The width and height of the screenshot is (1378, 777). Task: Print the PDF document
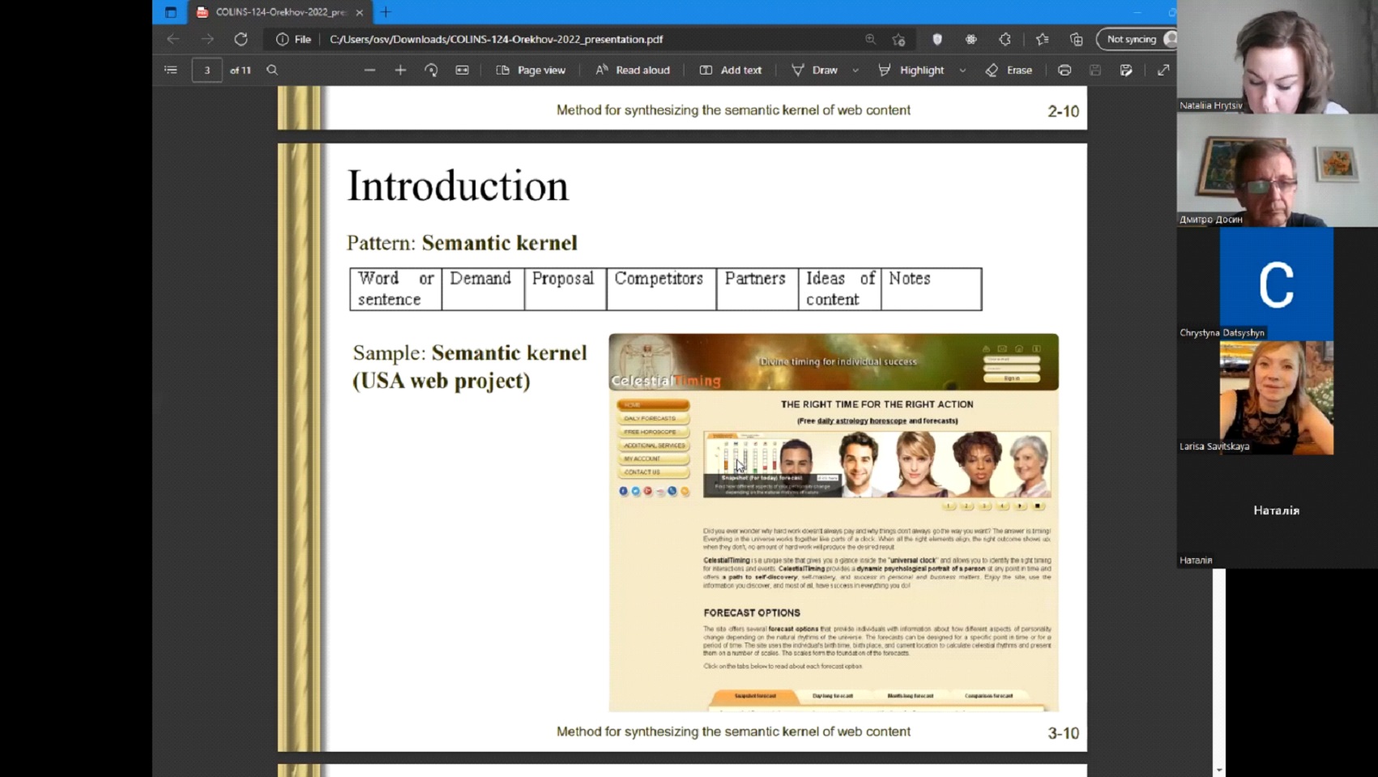pyautogui.click(x=1064, y=70)
